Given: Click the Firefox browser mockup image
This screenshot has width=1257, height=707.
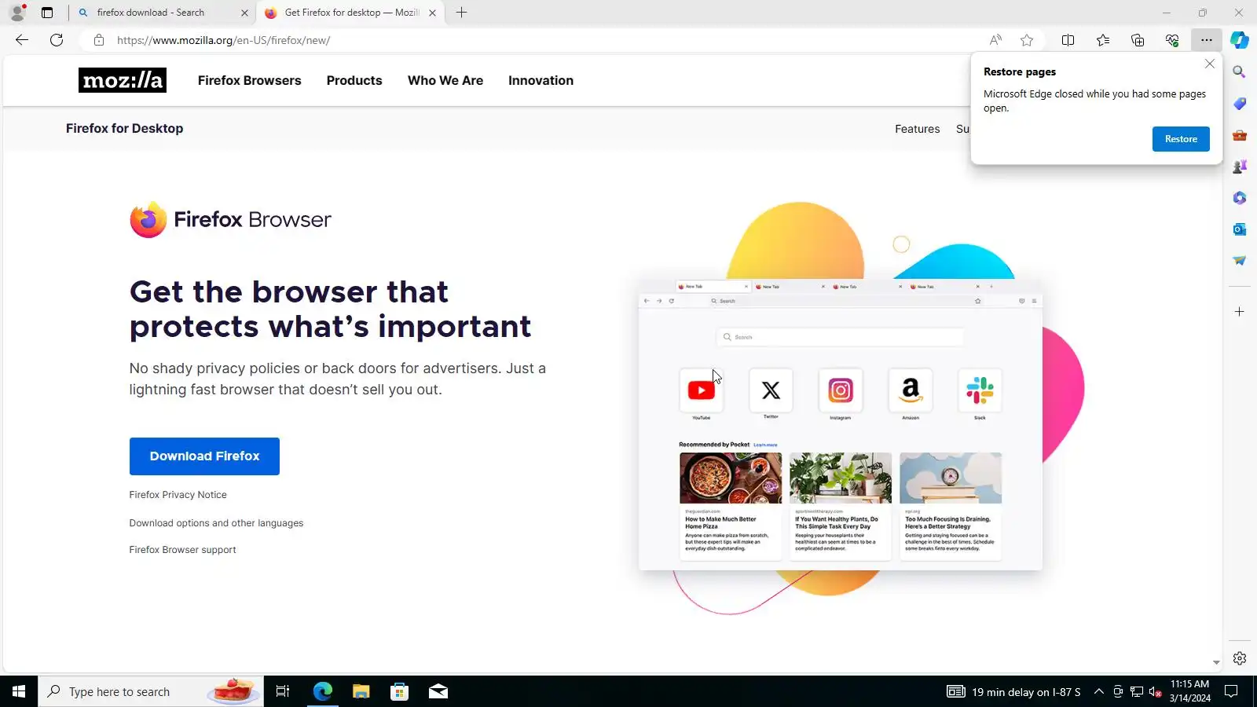Looking at the screenshot, I should tap(841, 424).
